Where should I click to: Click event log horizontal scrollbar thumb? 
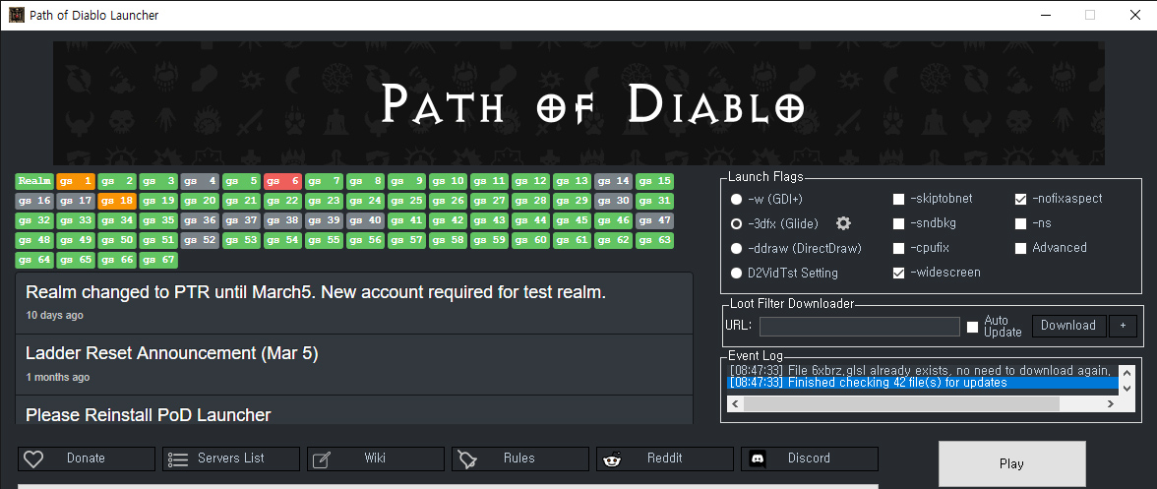coord(901,404)
